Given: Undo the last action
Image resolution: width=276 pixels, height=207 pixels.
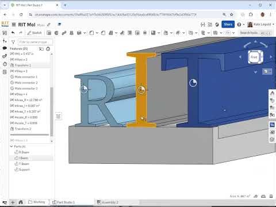Looking at the screenshot, I should coord(13,33).
